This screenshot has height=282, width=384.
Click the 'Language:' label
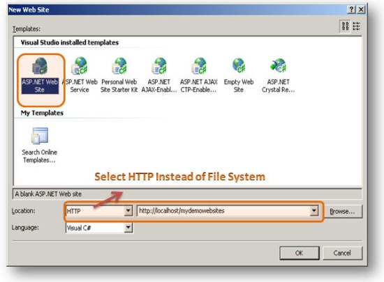tap(25, 228)
